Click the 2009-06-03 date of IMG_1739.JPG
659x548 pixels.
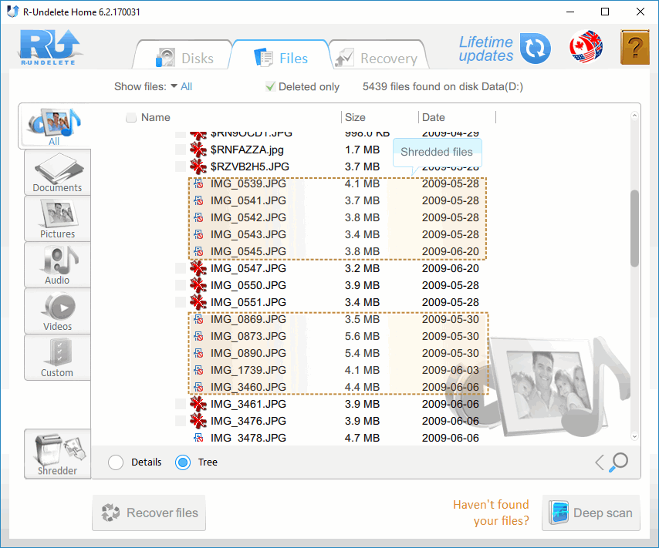(451, 370)
